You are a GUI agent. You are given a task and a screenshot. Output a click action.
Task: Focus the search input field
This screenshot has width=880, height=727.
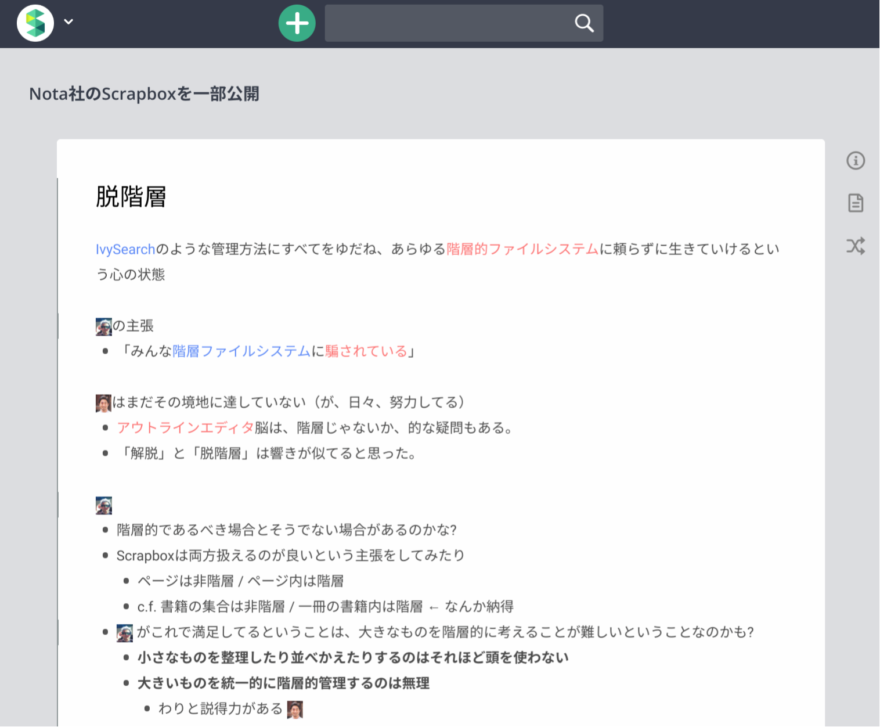[x=464, y=23]
